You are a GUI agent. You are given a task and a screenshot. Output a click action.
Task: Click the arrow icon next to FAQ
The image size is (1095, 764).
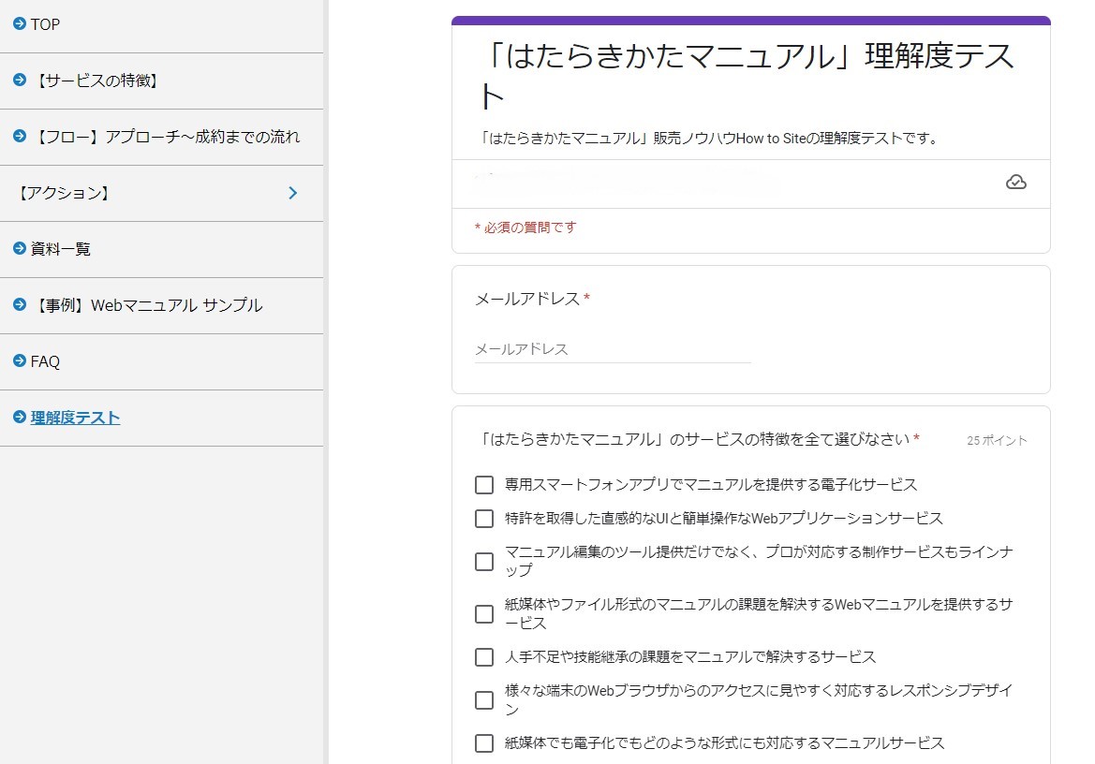coord(19,361)
